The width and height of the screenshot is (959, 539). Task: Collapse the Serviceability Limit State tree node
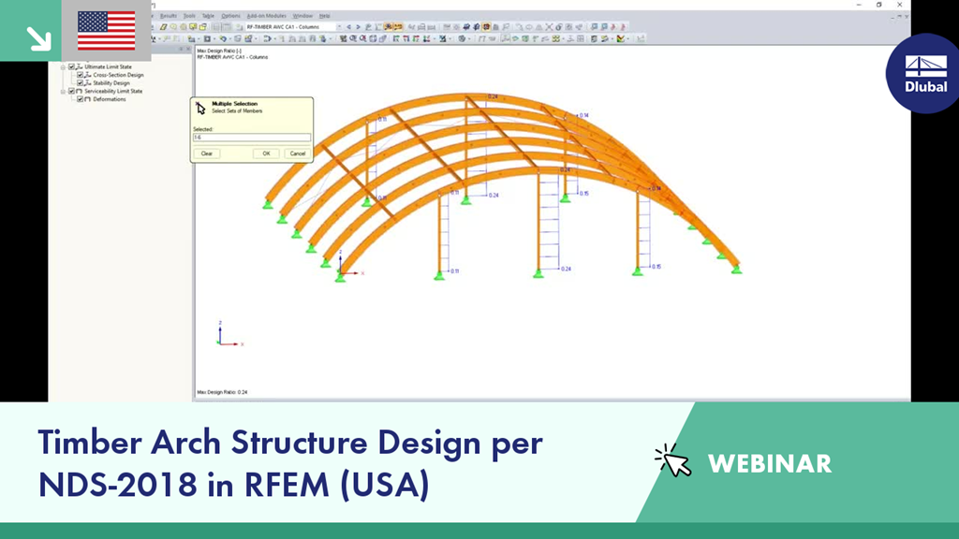click(x=63, y=91)
